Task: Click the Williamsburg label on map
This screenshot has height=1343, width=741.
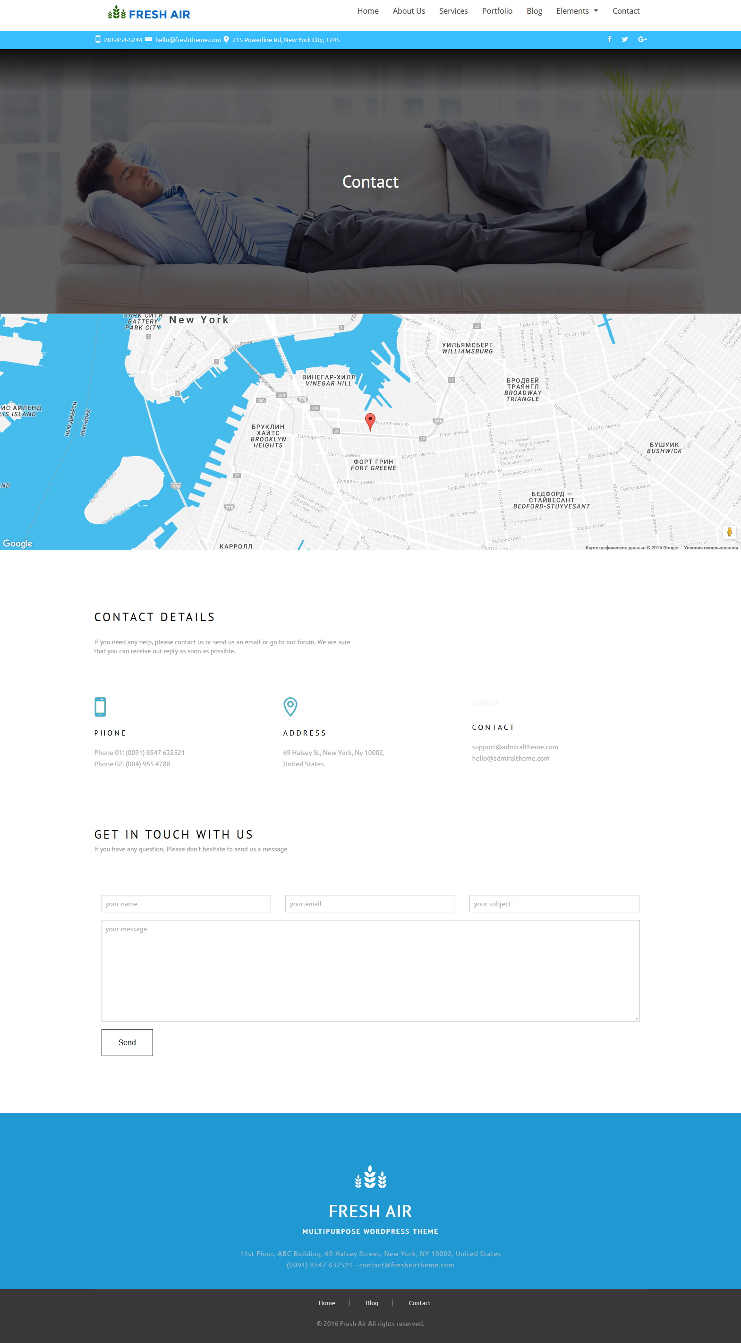Action: [468, 348]
